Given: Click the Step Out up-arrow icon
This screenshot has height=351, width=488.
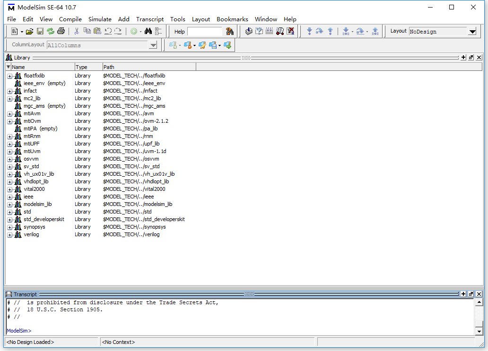Looking at the screenshot, I should 330,31.
